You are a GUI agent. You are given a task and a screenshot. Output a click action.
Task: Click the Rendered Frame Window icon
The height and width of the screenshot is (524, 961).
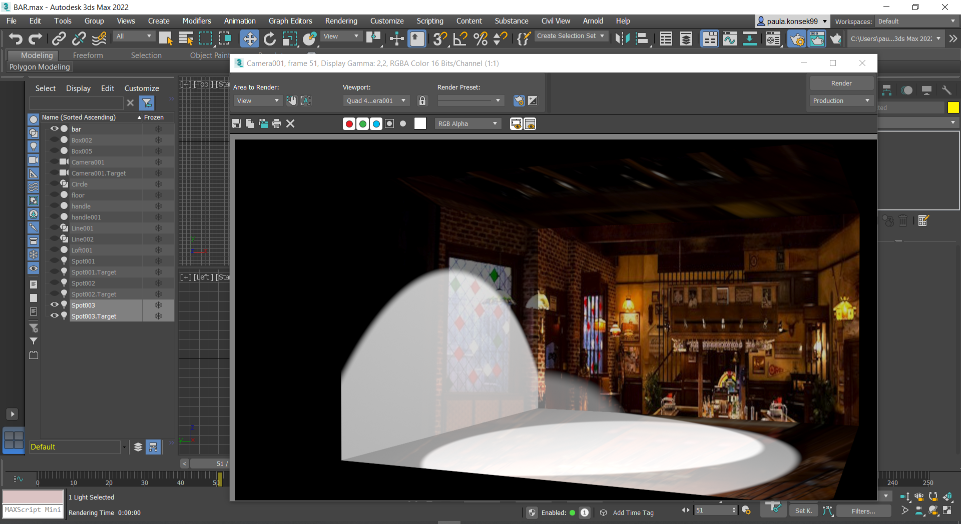817,38
